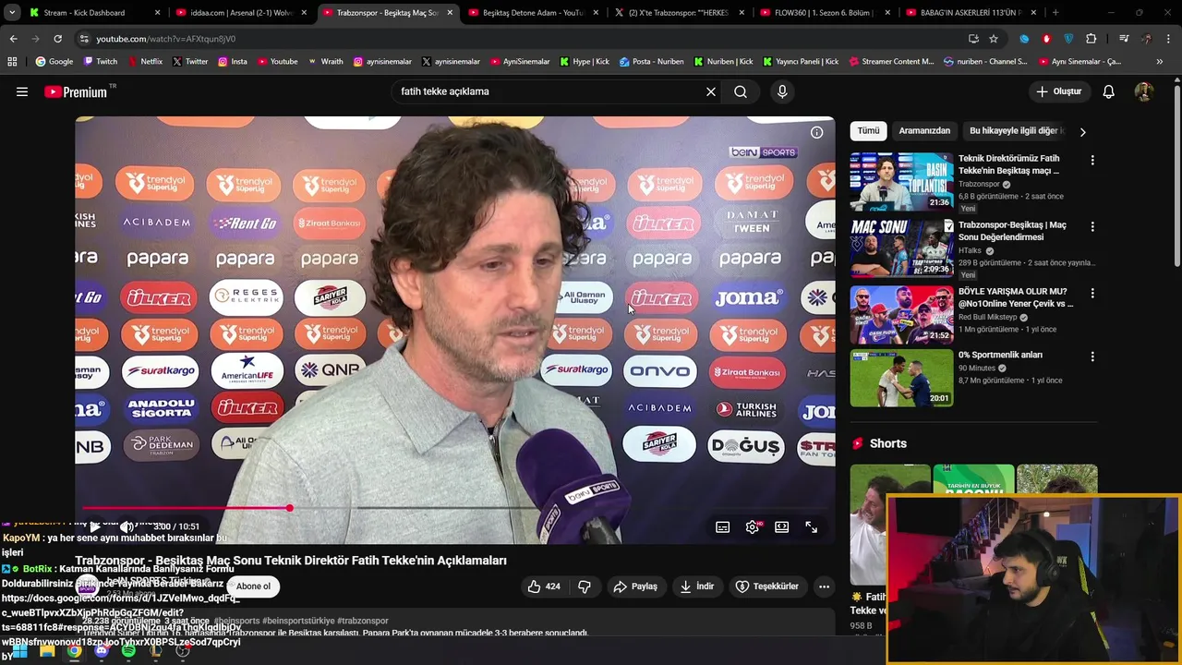Reload the page
Viewport: 1182px width, 665px height.
pyautogui.click(x=57, y=39)
